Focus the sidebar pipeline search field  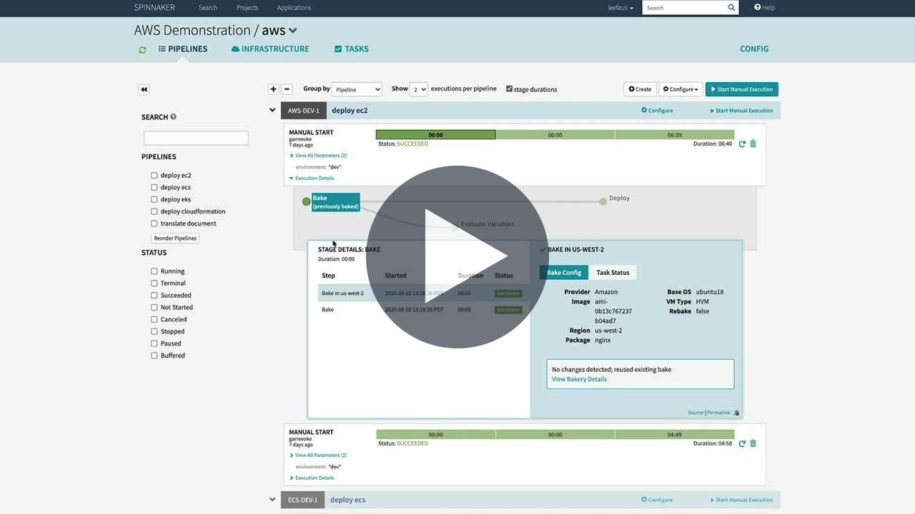point(196,138)
